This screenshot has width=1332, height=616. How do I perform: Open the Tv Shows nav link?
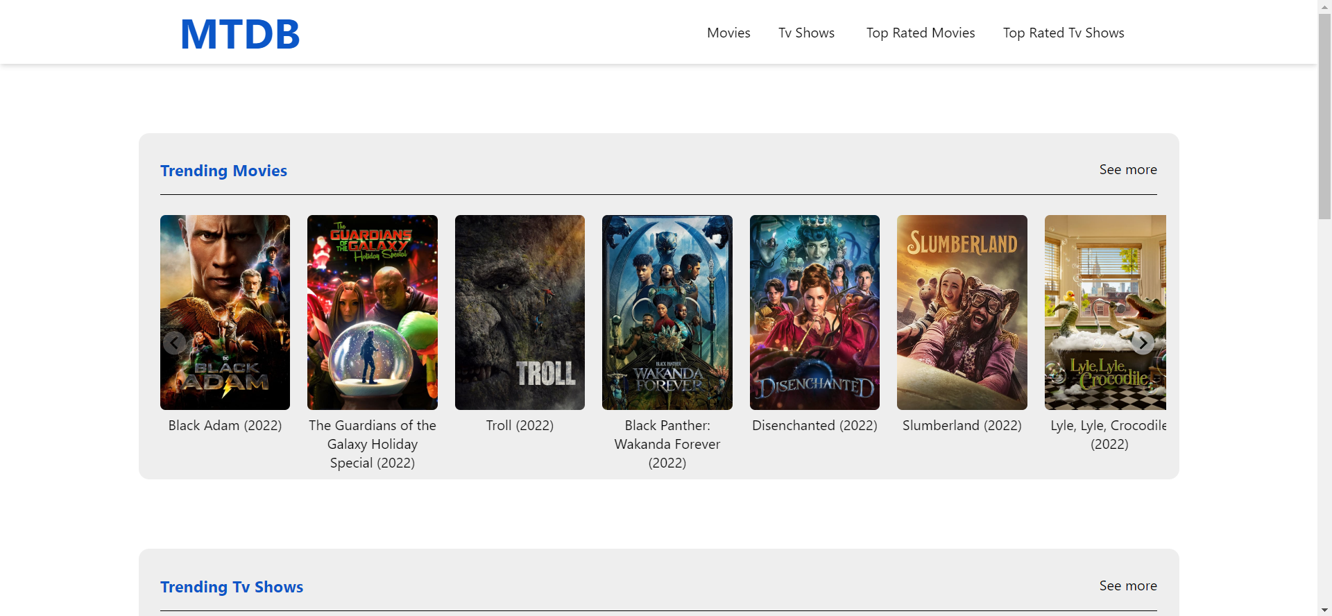point(806,33)
